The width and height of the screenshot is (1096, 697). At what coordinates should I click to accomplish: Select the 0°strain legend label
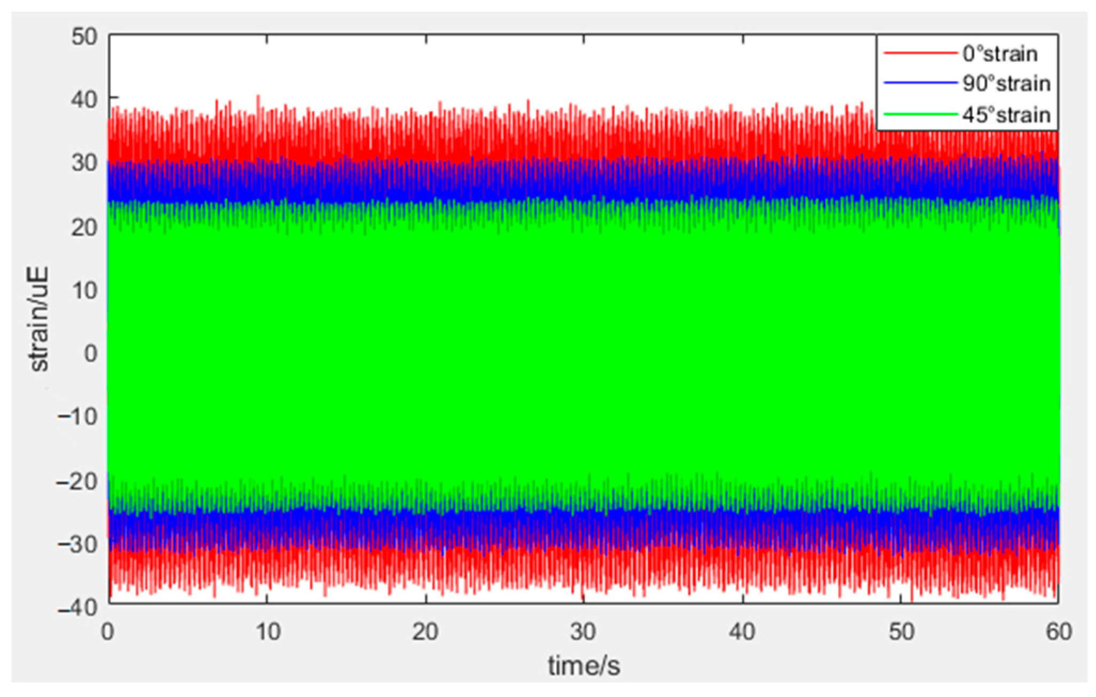point(1000,54)
